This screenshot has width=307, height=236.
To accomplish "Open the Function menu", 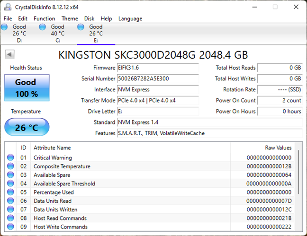I will pyautogui.click(x=45, y=18).
